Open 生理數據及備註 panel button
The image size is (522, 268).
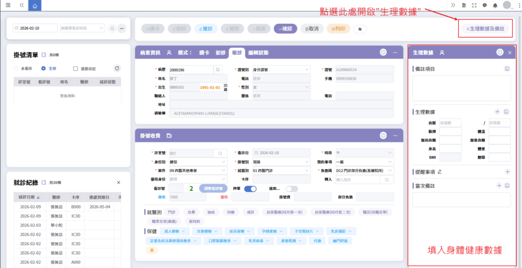(485, 29)
